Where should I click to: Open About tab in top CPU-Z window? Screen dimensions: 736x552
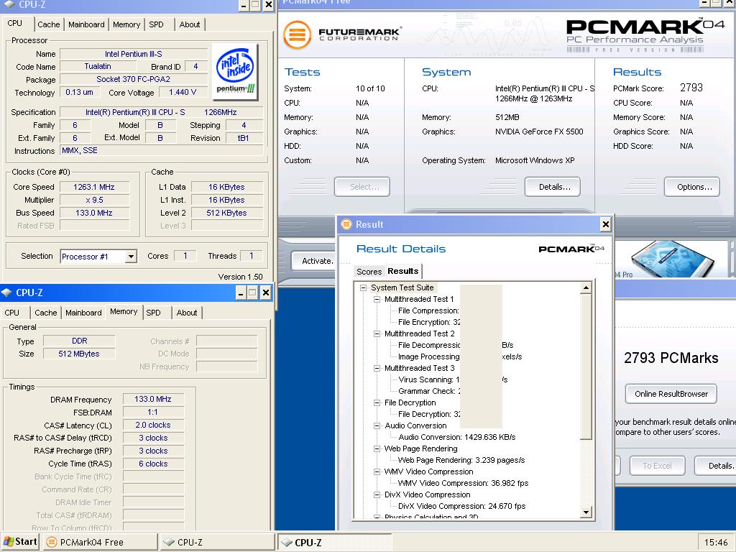click(x=190, y=24)
